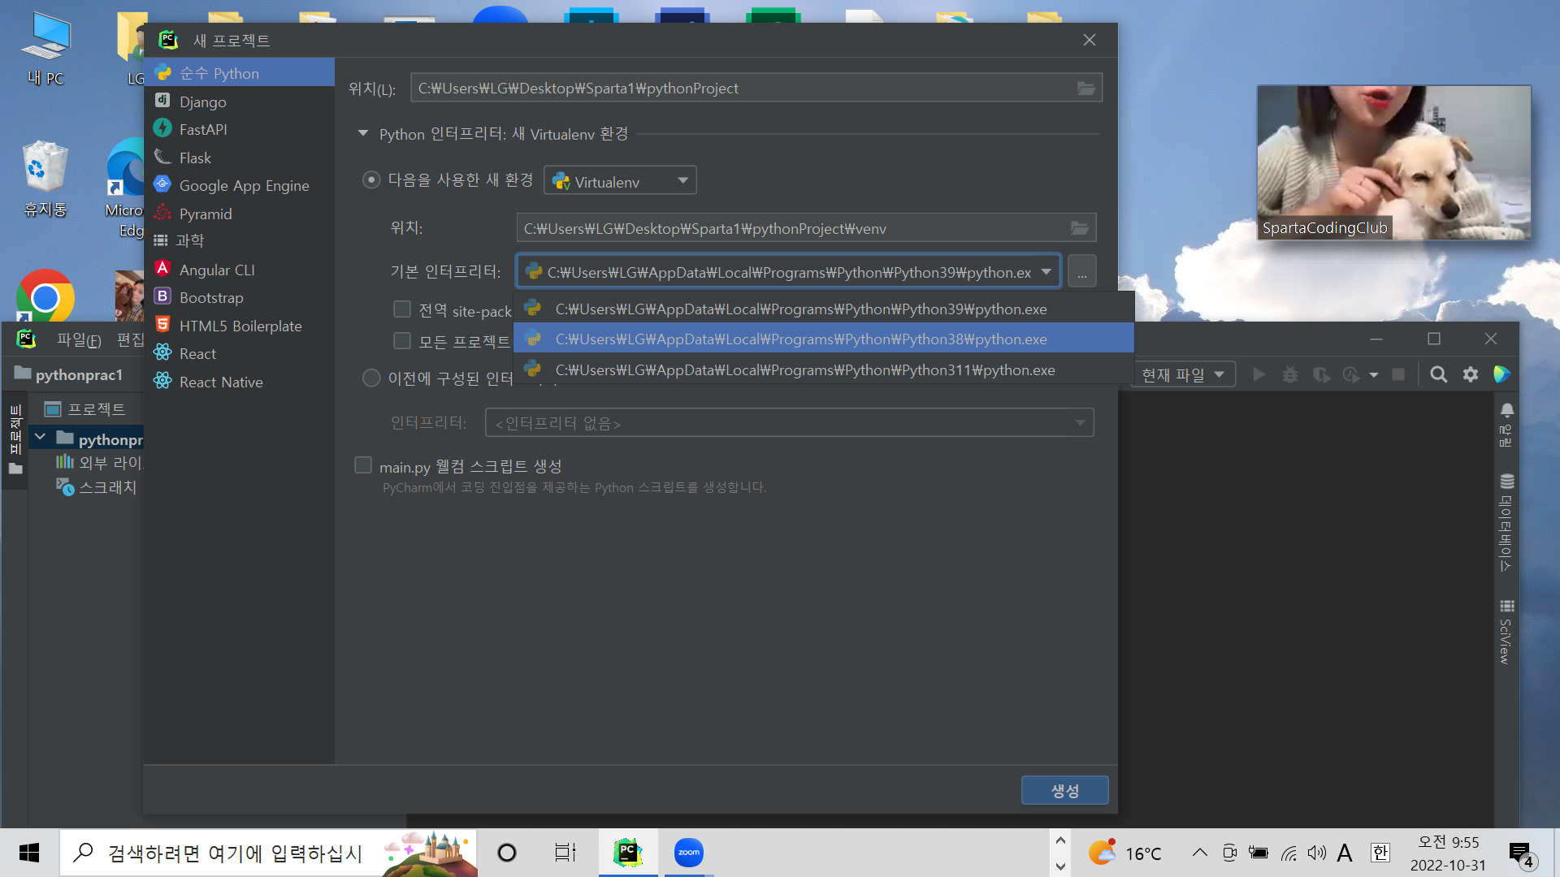This screenshot has height=877, width=1560.
Task: Pick Google App Engine project type
Action: click(x=240, y=185)
